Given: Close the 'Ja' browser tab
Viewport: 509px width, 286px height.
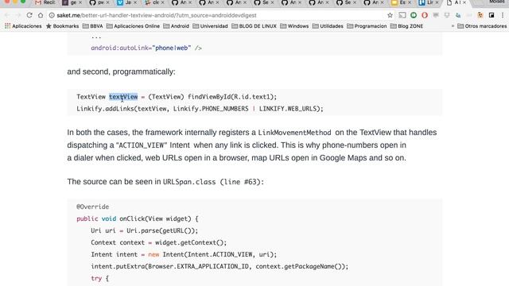Looking at the screenshot, I should (135, 2).
